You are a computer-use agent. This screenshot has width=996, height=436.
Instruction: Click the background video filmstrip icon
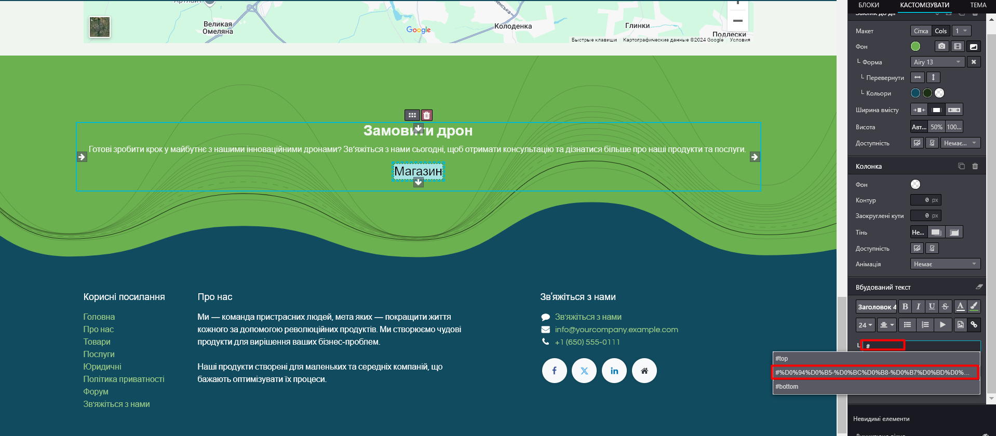[958, 47]
